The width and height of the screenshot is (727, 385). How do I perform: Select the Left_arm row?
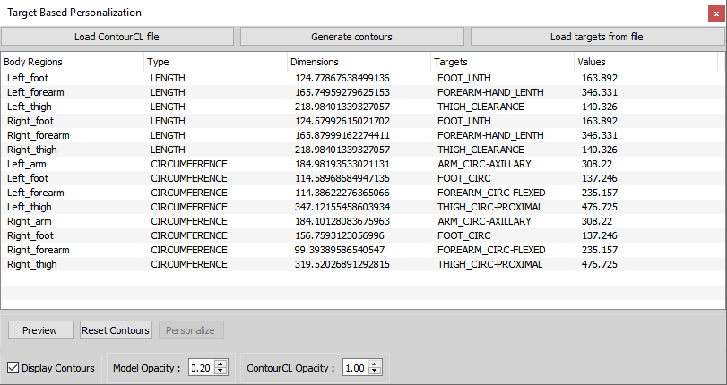pos(363,164)
